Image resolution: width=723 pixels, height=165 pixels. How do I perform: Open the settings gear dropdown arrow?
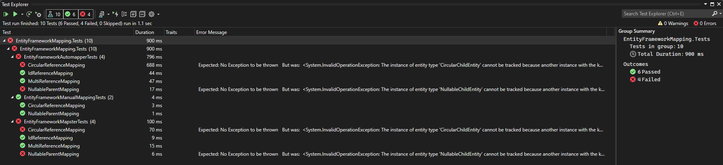point(158,14)
